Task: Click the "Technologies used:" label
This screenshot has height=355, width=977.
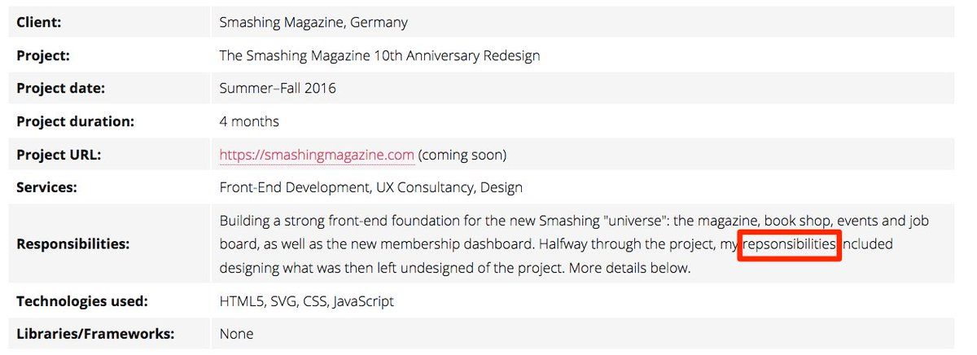Action: click(81, 301)
